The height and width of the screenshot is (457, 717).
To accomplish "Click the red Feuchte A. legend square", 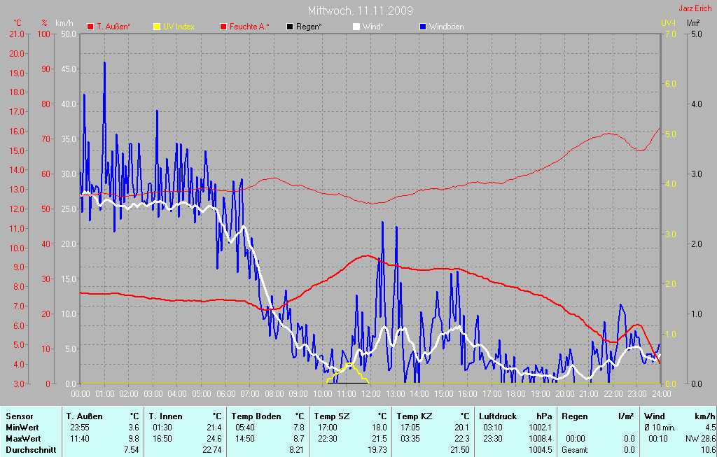I will (x=223, y=27).
